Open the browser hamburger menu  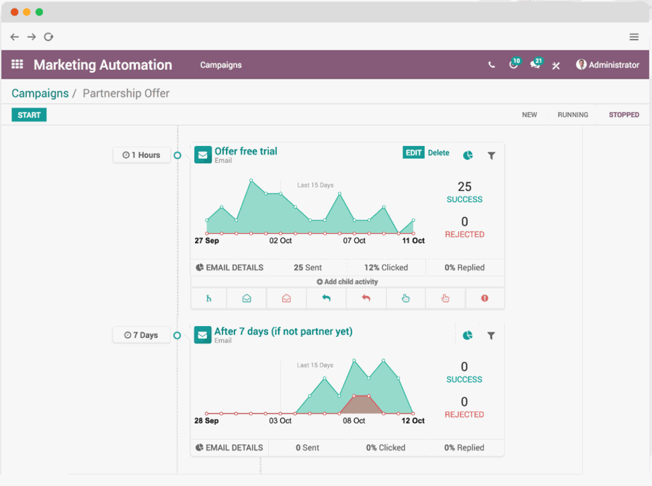(x=634, y=37)
